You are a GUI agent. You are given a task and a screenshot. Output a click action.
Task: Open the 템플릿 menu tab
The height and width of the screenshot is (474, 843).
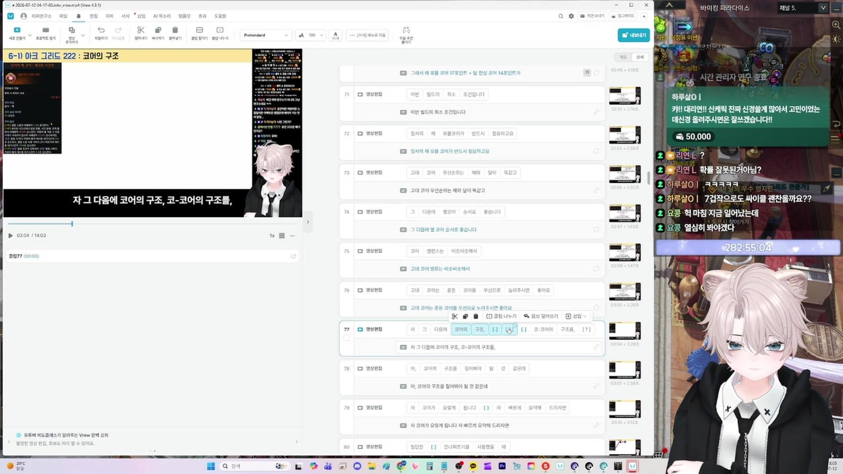(184, 16)
